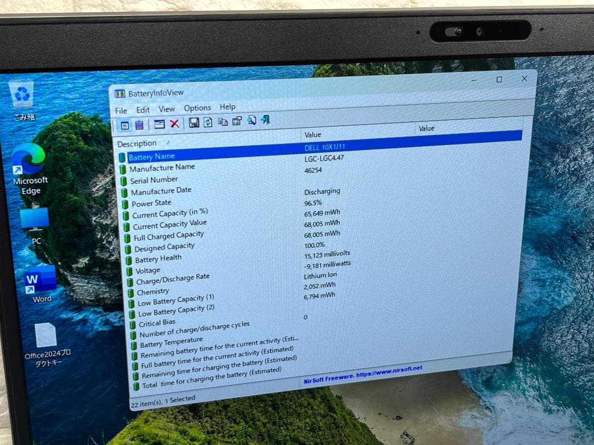594x445 pixels.
Task: Click battery icon beside Battery Temperature
Action: (x=134, y=346)
